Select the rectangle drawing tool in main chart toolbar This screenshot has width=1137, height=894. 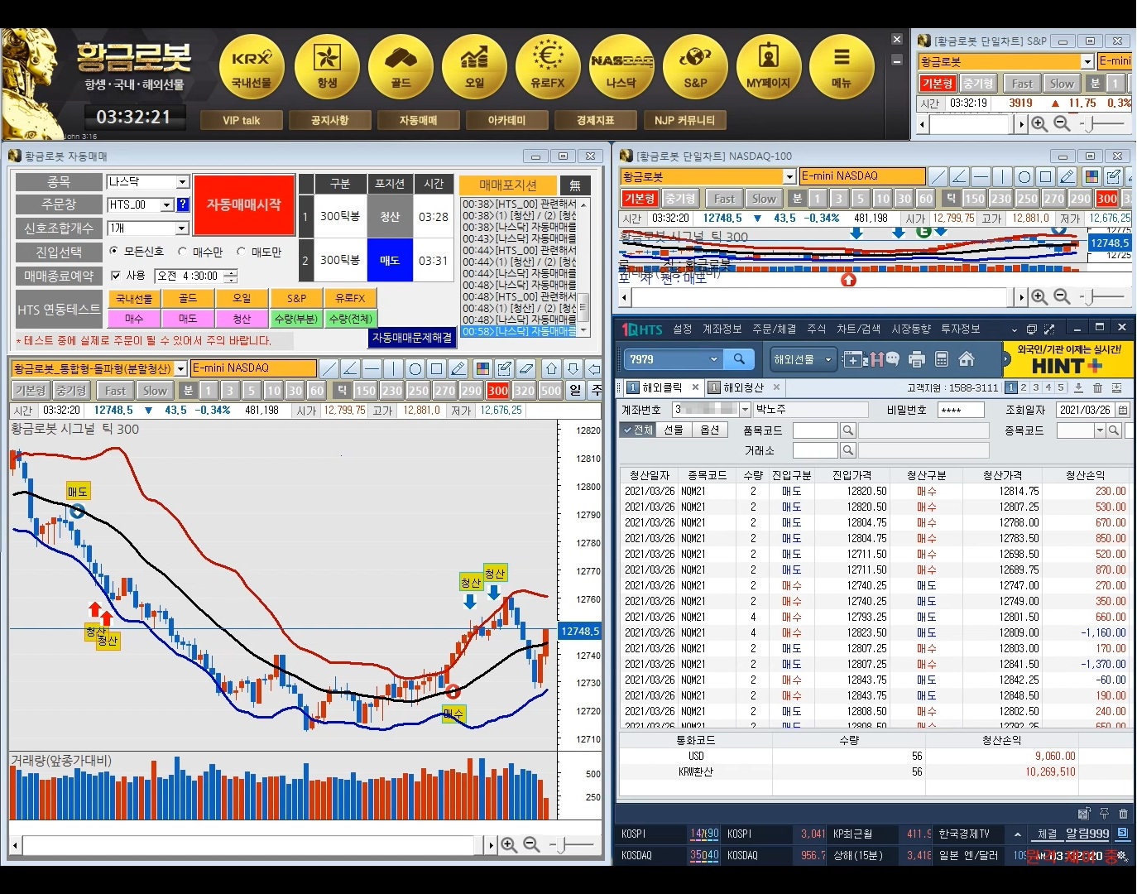(x=437, y=368)
